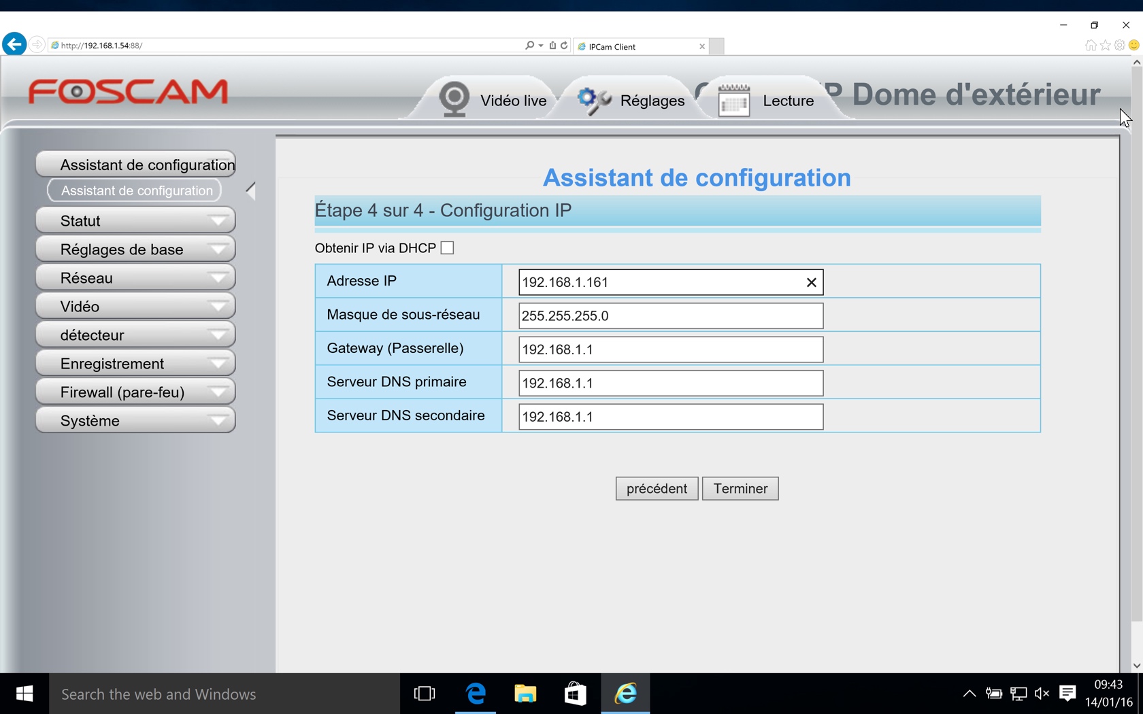Select Assistant de configuration submenu item

point(135,191)
